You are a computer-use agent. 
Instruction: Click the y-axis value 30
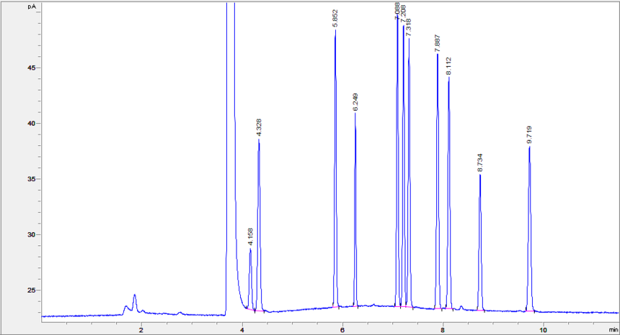pos(32,234)
